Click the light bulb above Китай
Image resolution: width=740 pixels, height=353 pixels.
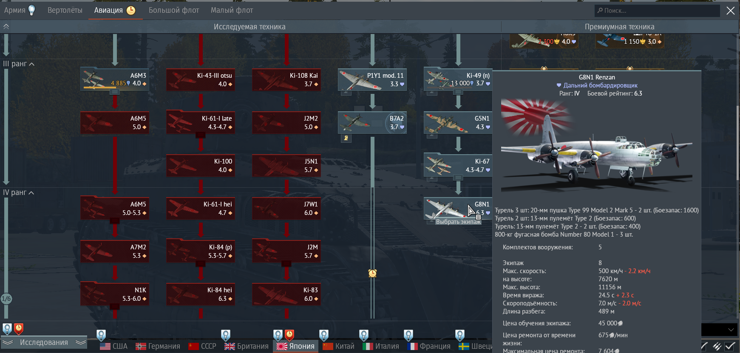click(324, 335)
